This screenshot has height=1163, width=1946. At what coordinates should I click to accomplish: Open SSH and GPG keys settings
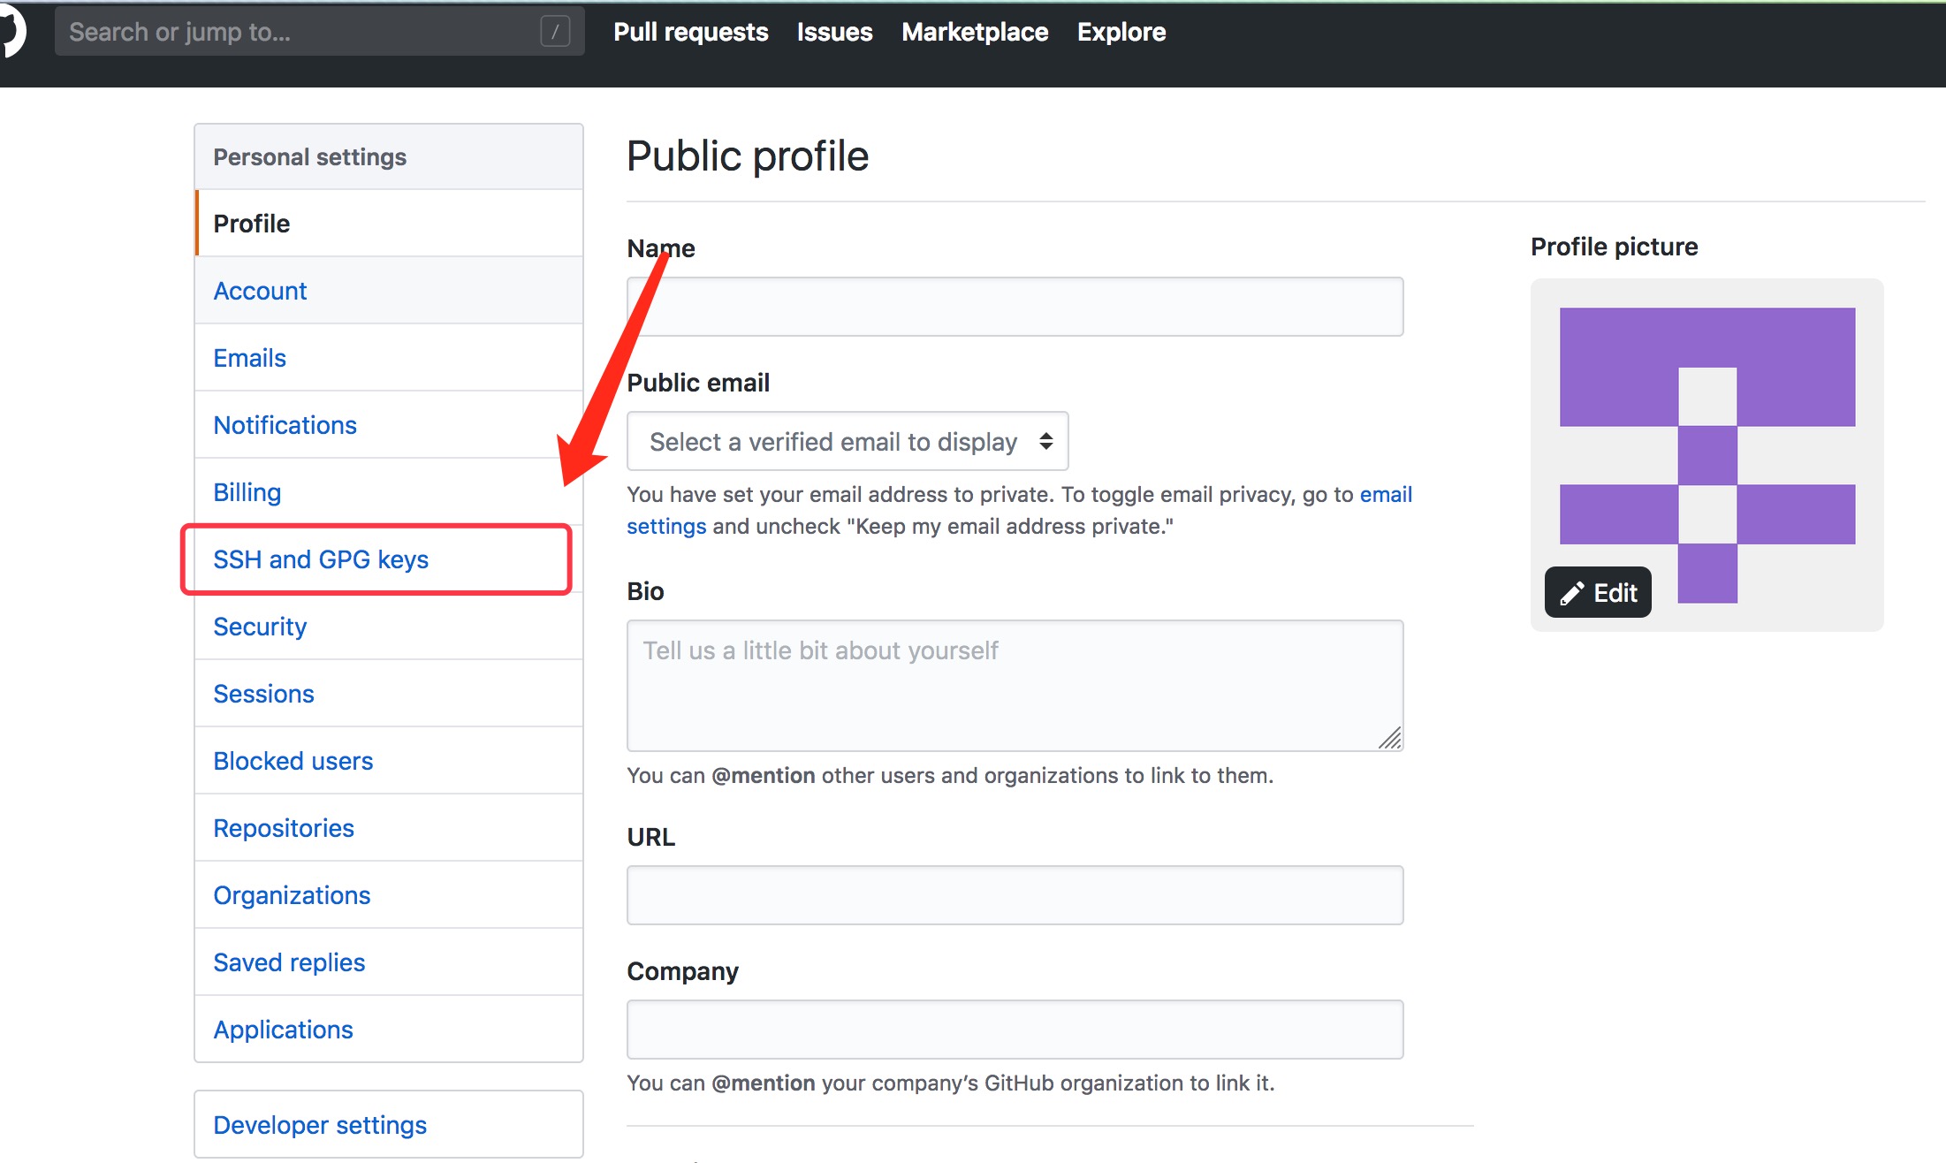click(x=389, y=559)
